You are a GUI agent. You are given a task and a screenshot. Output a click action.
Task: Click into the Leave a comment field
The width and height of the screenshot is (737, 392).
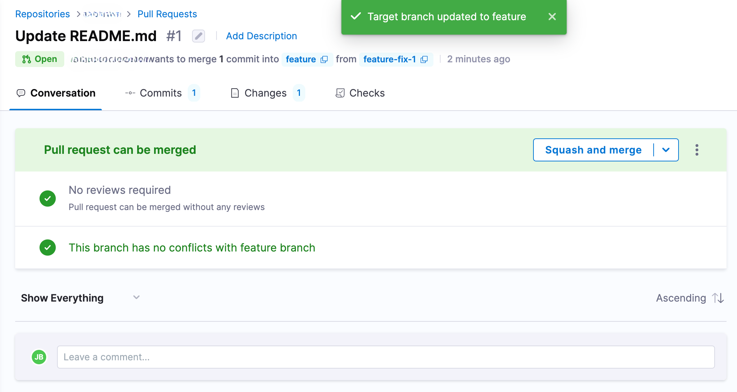[x=385, y=357]
